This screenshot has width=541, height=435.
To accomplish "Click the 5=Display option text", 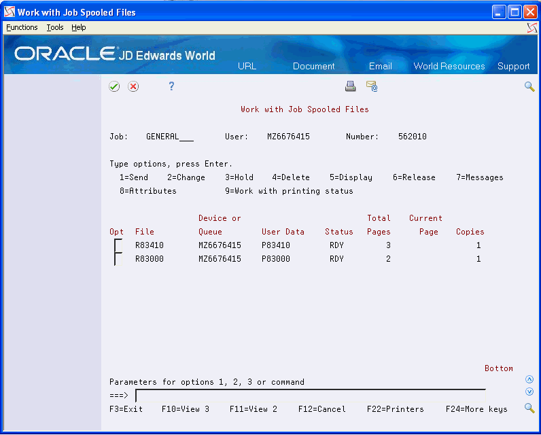I will (x=351, y=177).
